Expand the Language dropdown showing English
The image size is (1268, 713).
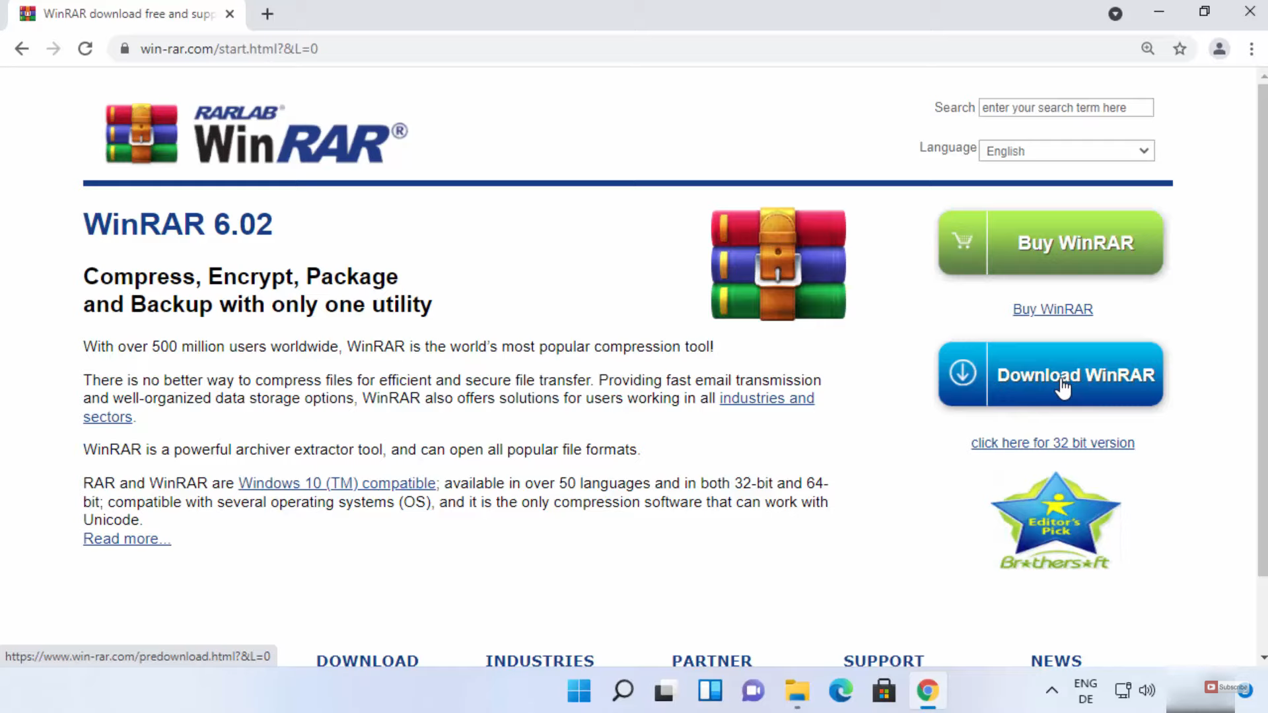click(1066, 151)
